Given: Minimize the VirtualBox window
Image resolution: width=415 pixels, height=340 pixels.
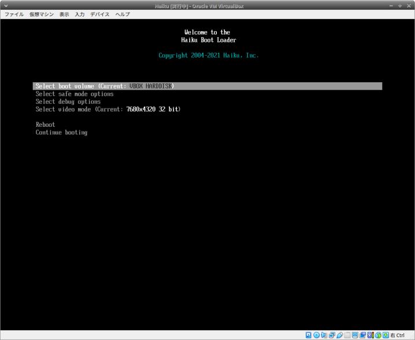Looking at the screenshot, I should pyautogui.click(x=391, y=6).
